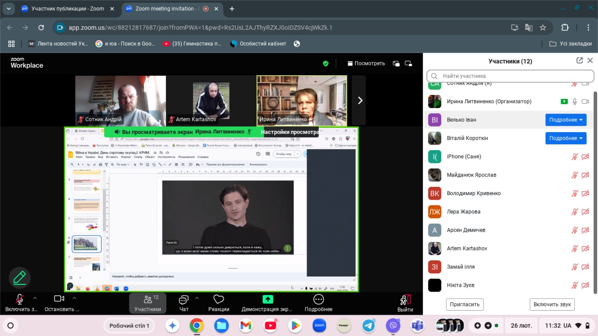This screenshot has height=336, width=598.
Task: Open a new browser tab
Action: click(x=232, y=9)
